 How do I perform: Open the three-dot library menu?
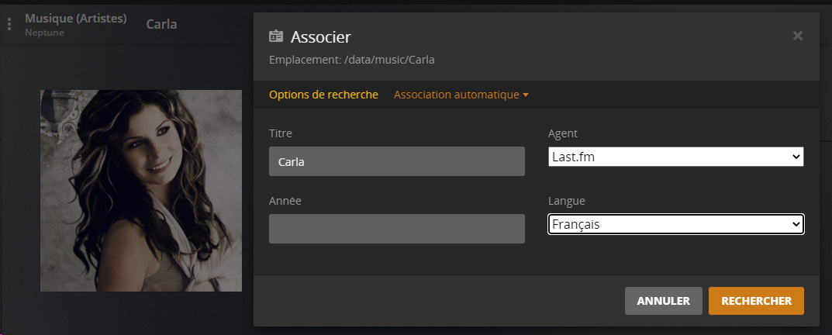tap(9, 24)
